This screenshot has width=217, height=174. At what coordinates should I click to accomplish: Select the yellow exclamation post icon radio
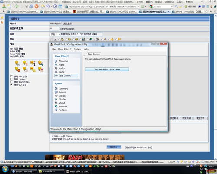click(73, 40)
